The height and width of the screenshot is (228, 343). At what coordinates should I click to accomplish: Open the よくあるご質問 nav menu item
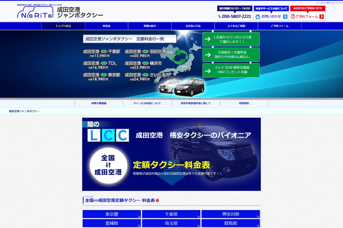(236, 26)
